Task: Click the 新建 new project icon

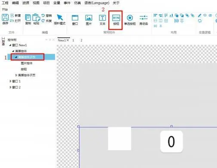Action: 12,15
